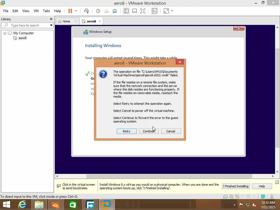
Task: Click the stretch guest display icon
Action: coord(166,11)
